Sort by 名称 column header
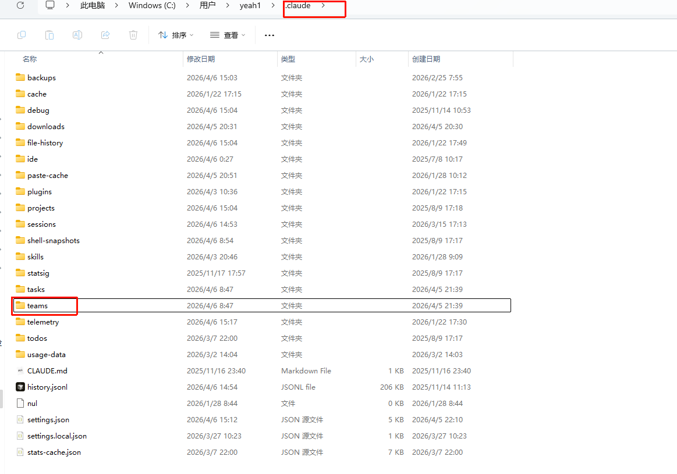The height and width of the screenshot is (474, 677). [x=30, y=59]
